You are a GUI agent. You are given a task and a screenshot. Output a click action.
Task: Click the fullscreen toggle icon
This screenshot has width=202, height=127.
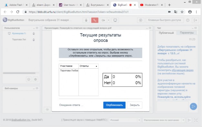(x=196, y=120)
